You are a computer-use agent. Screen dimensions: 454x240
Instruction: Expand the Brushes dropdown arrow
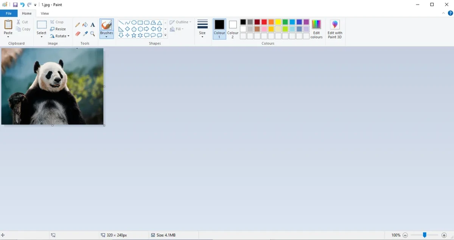pos(107,37)
